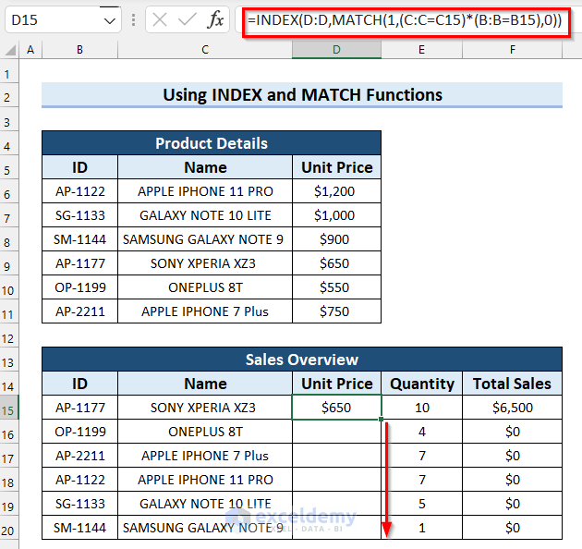The width and height of the screenshot is (582, 549).
Task: Select cell AP-1122 in Product Details
Action: coord(79,191)
